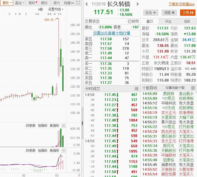Viewport: 197px width, 177px height.
Task: Click 顺控发展 in 个股异动 list
Action: tap(169, 174)
